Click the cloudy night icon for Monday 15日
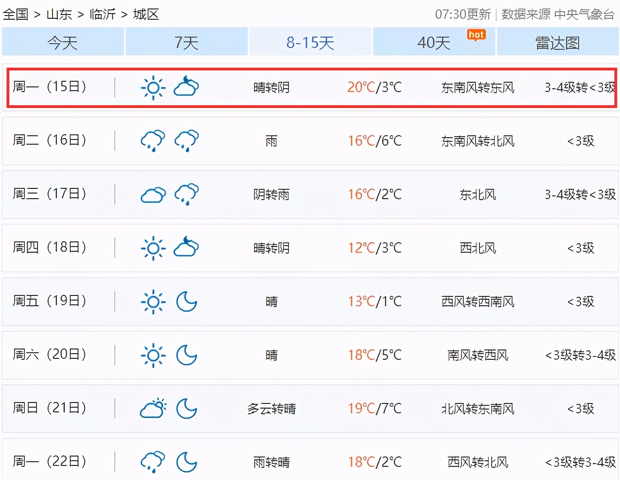Image resolution: width=620 pixels, height=480 pixels. pos(186,87)
